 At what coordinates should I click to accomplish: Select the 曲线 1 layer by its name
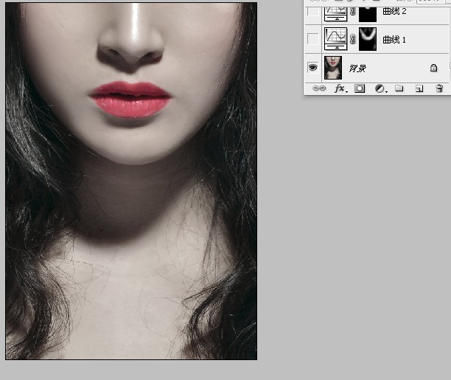click(394, 39)
